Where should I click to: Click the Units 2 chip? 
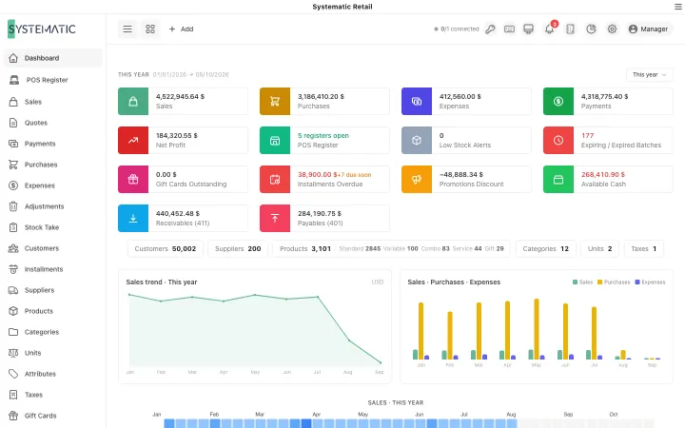[599, 248]
